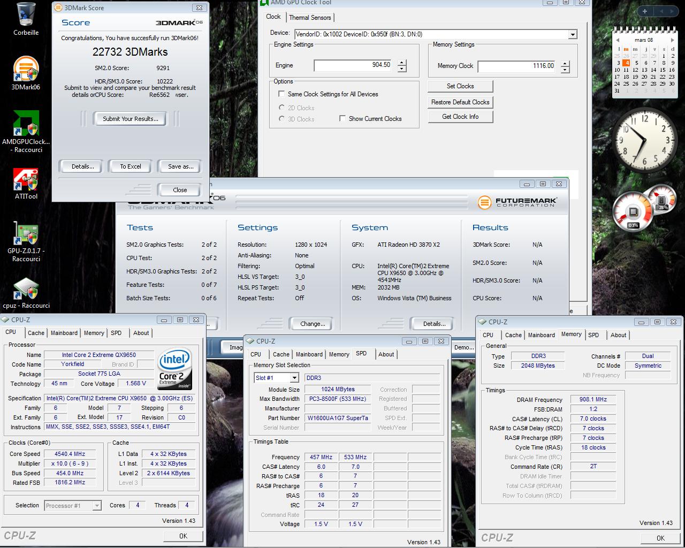Click the Futuremark Corporation logo

517,202
